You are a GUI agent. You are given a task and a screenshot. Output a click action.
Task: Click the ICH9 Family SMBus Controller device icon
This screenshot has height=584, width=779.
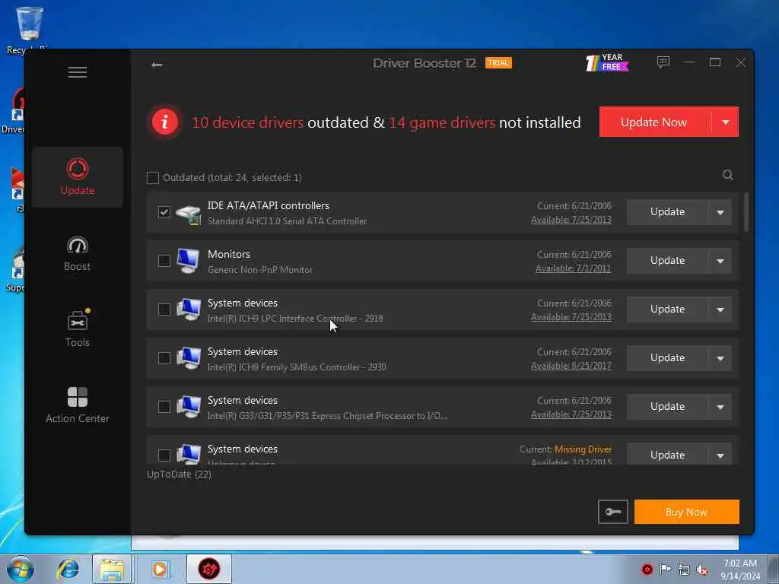pyautogui.click(x=189, y=358)
